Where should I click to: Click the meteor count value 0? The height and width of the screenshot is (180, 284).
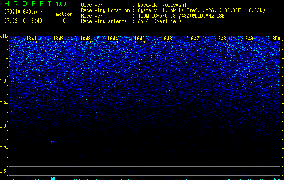pos(64,21)
